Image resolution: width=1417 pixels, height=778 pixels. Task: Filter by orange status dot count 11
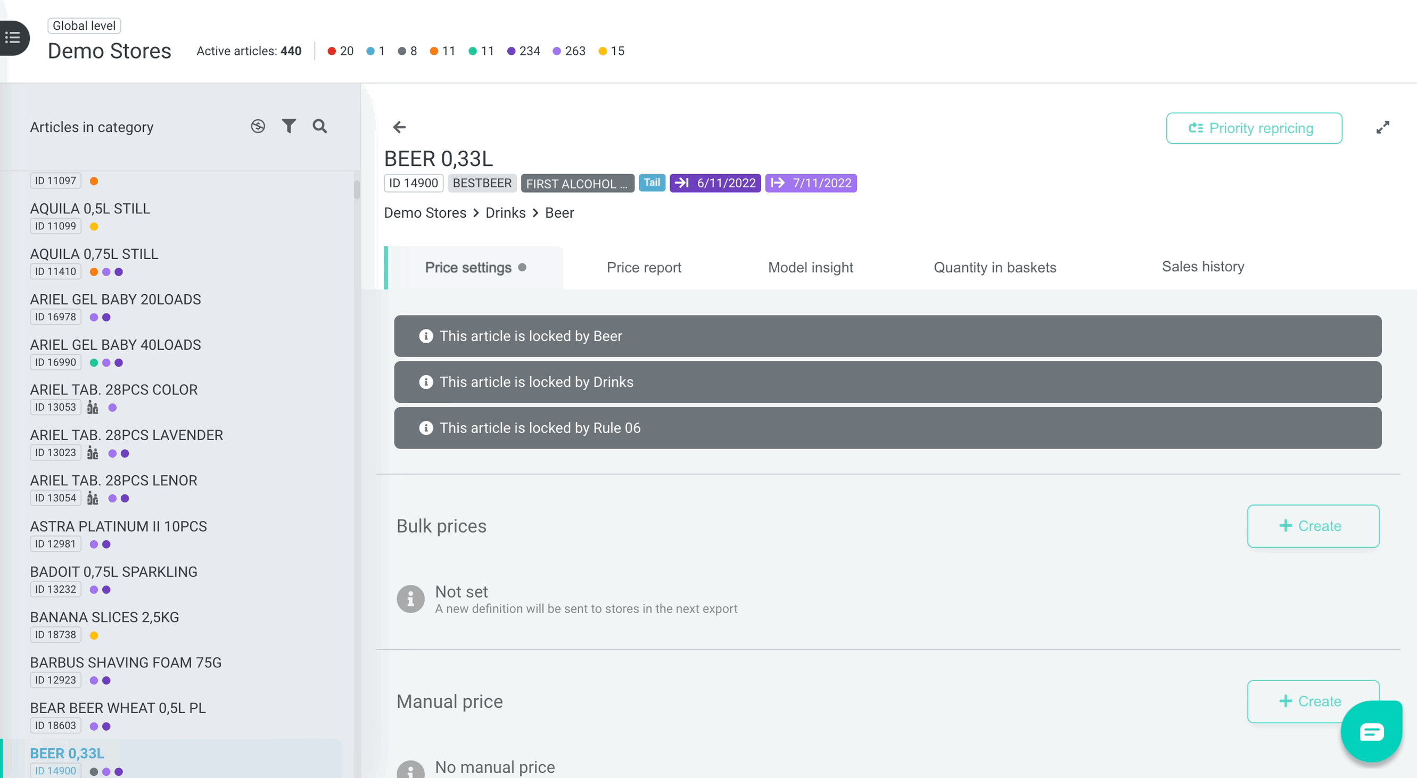442,51
